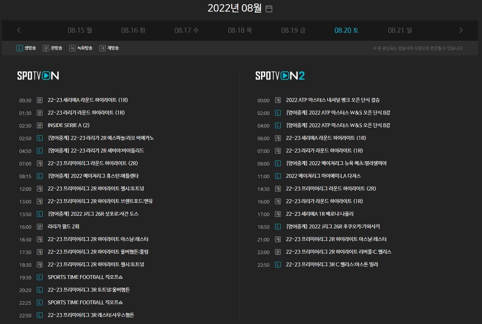Viewport: 482px width, 324px height.
Task: Click live icon for 후쿠오카:가와사키 match
Action: tap(278, 227)
